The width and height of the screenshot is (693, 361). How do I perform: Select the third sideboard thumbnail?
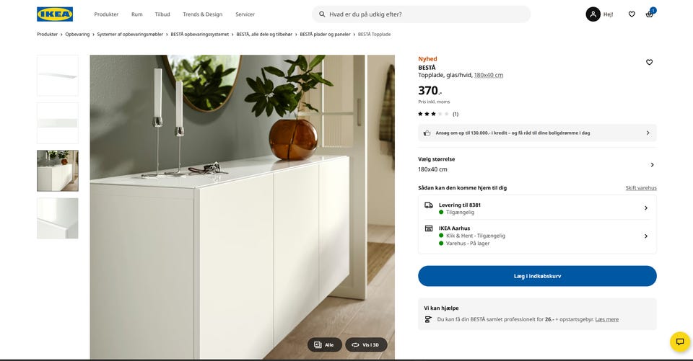[x=58, y=171]
